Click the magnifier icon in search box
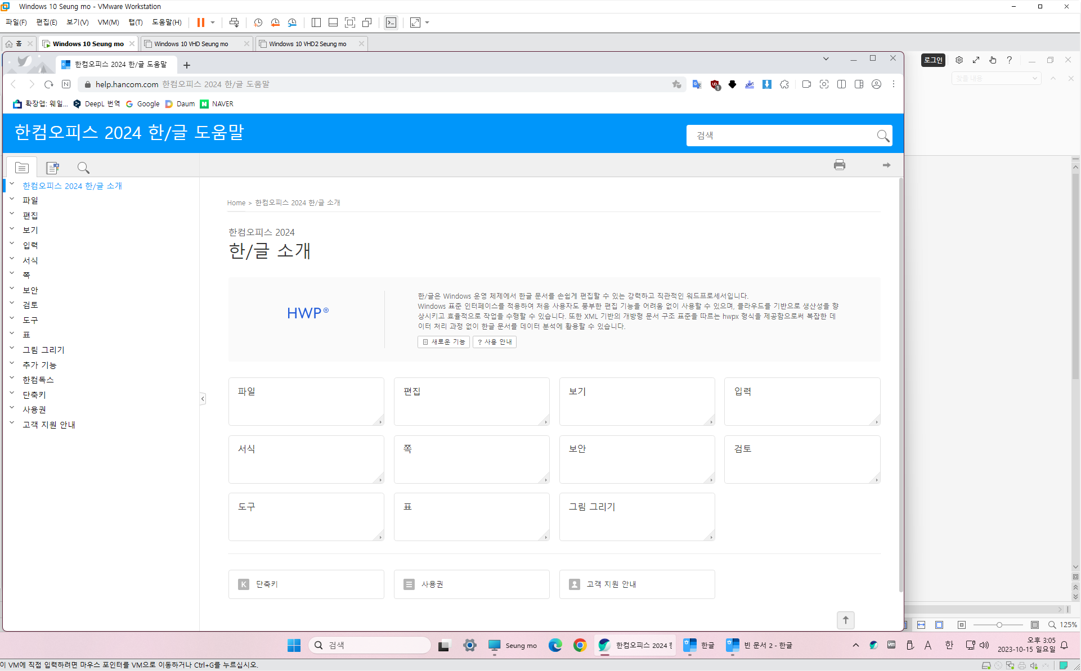The width and height of the screenshot is (1081, 671). pos(882,136)
